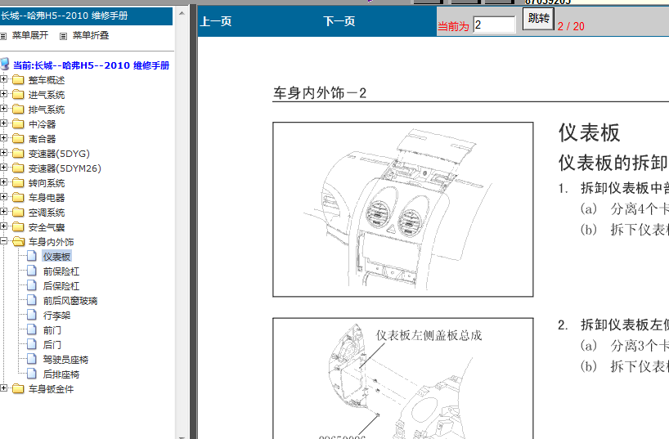Screen dimensions: 669x439
Task: Collapse all menus with 菜单折叠
Action: [91, 35]
